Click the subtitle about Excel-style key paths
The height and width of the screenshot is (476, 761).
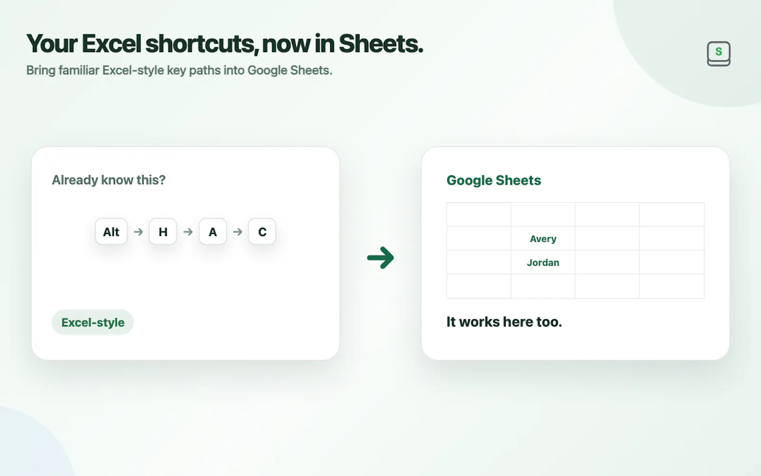[179, 70]
